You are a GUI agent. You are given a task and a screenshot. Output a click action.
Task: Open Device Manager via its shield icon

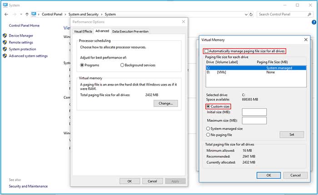[x=5, y=35]
